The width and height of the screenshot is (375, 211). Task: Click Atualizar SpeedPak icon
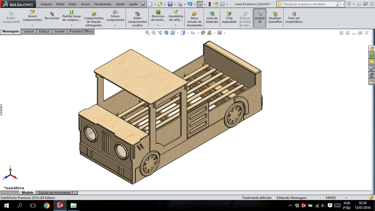[x=275, y=18]
